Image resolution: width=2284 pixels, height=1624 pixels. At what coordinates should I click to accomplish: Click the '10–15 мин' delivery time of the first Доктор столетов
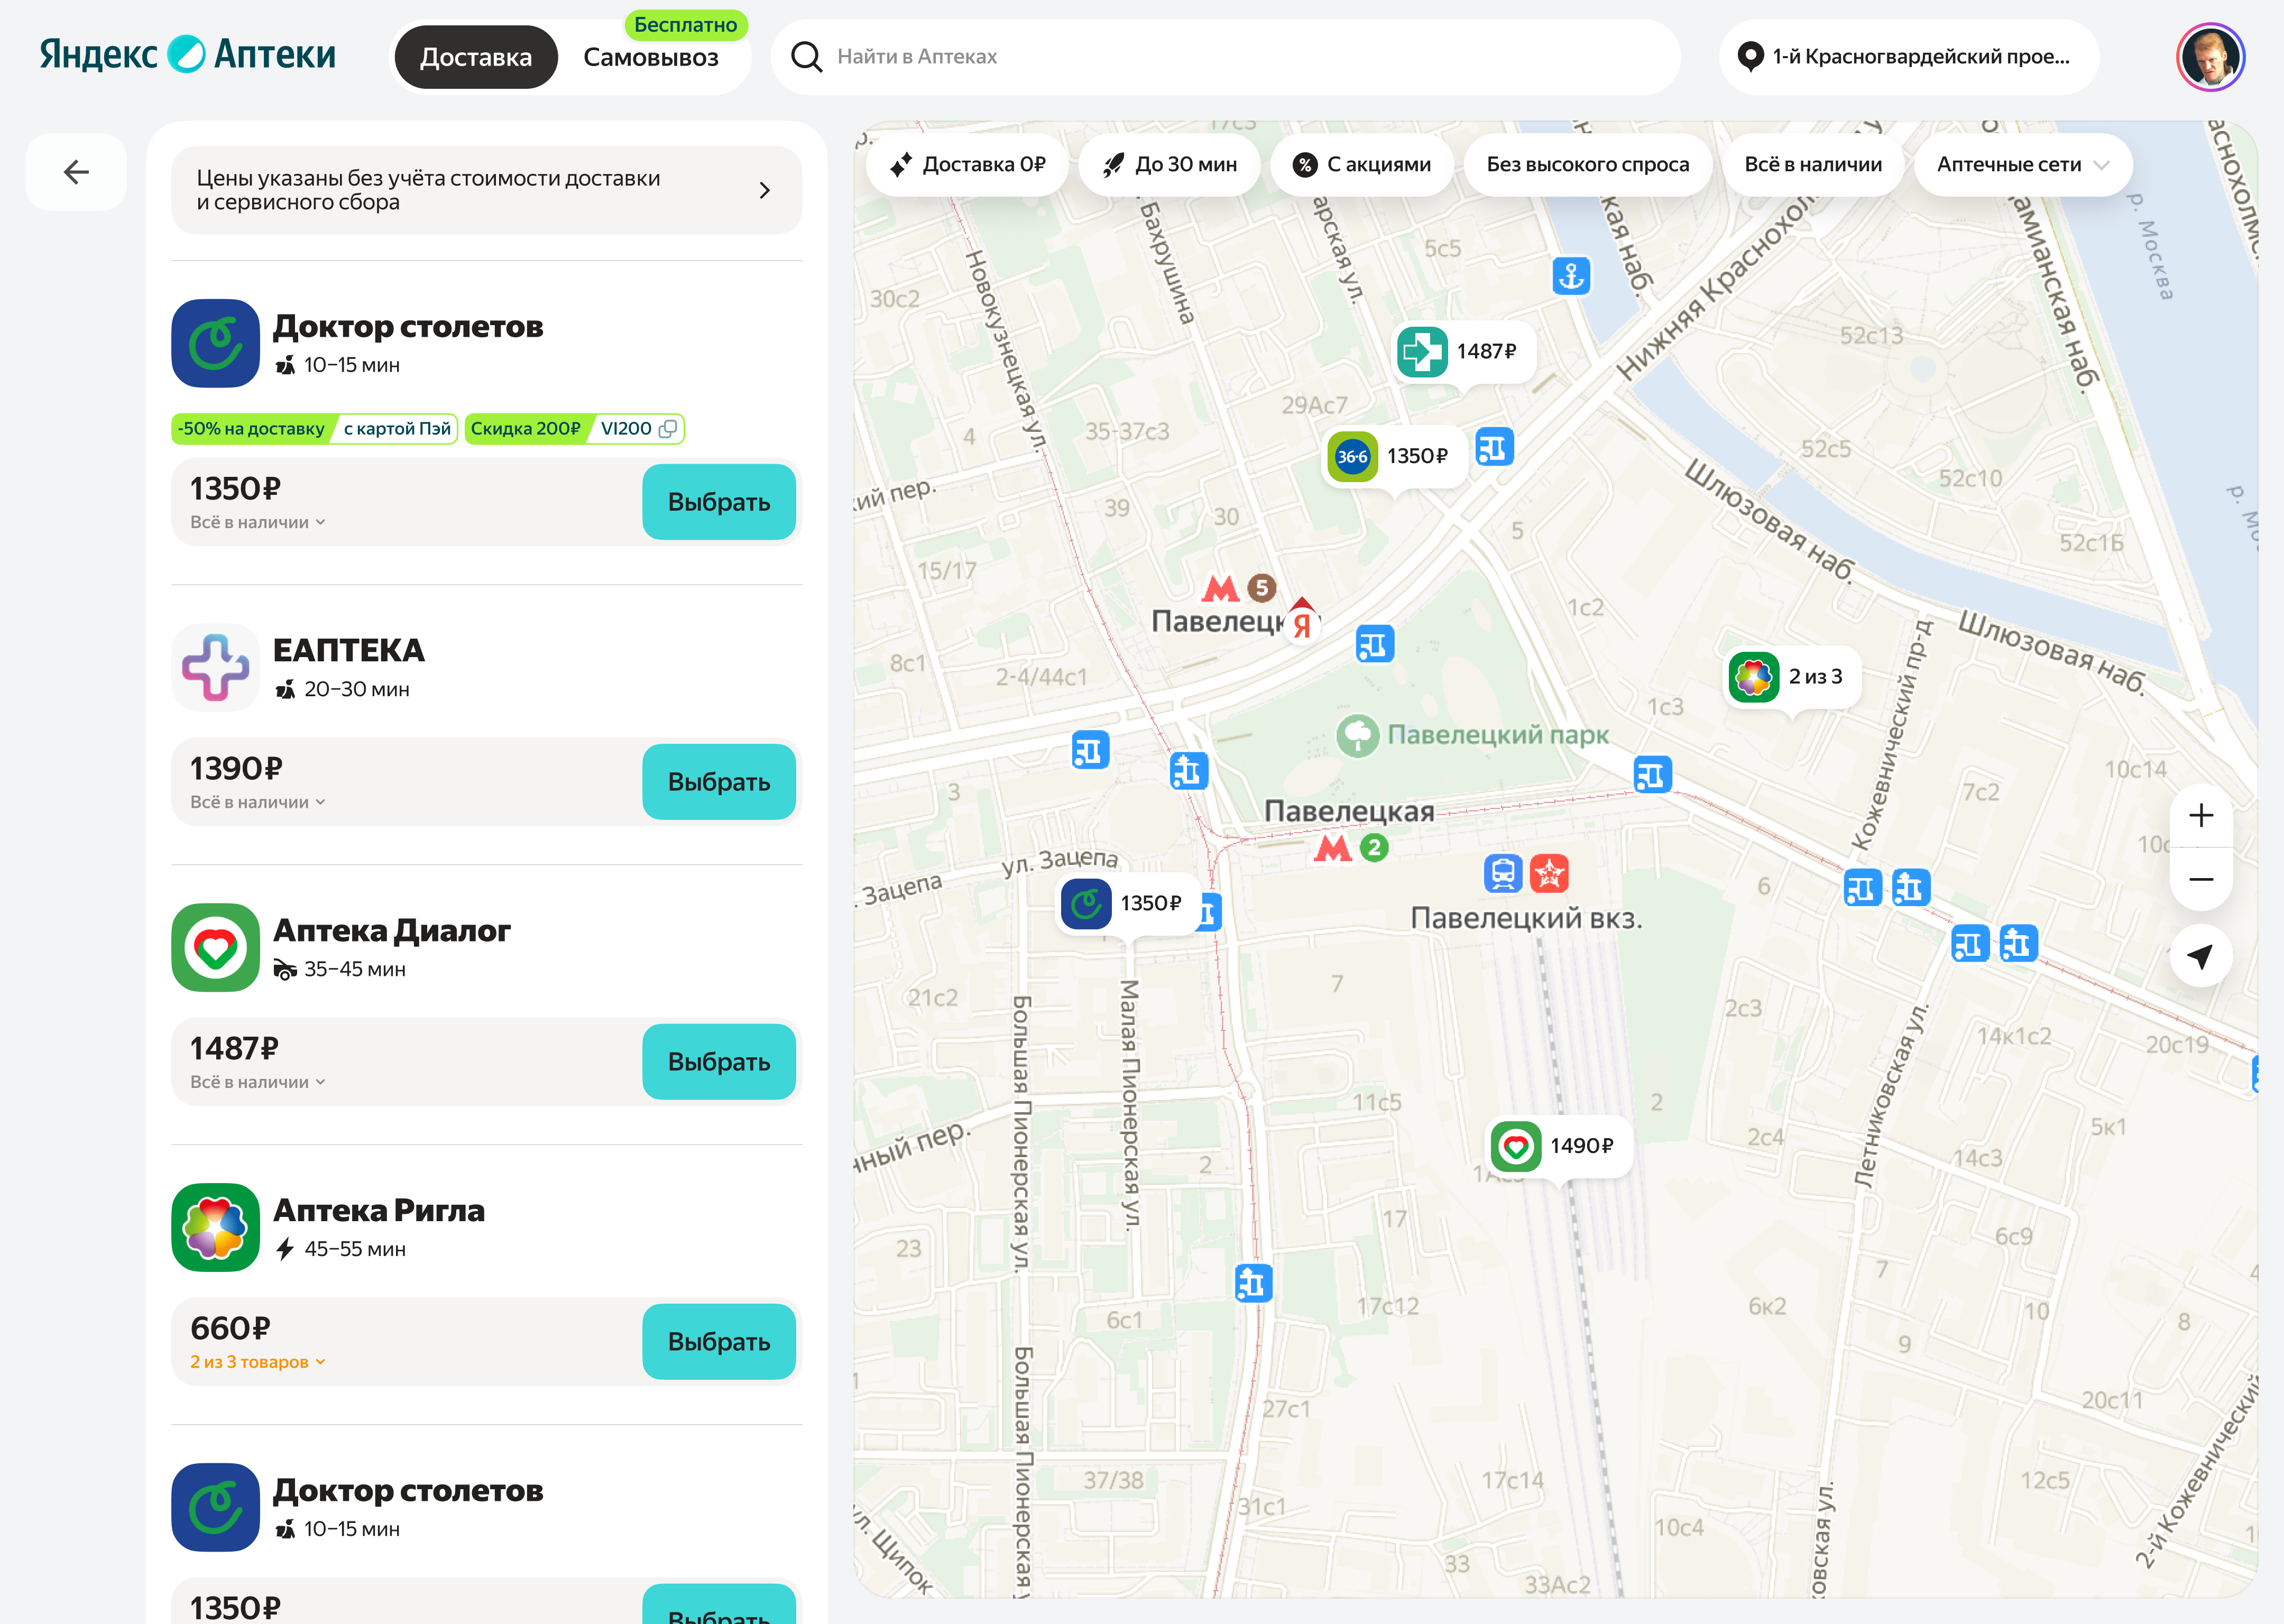(x=352, y=366)
